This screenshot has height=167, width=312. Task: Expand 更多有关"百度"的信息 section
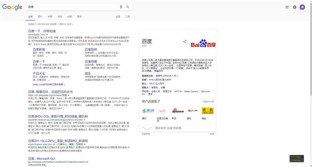coord(178,128)
